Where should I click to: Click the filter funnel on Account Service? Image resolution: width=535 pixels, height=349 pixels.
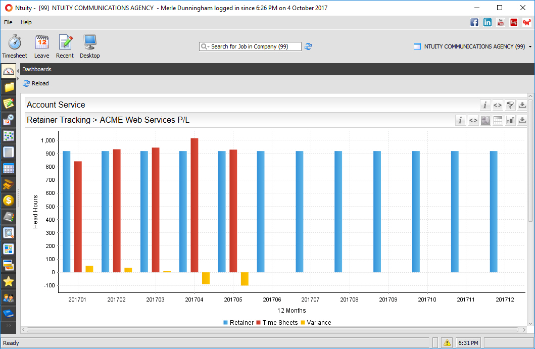tap(510, 105)
